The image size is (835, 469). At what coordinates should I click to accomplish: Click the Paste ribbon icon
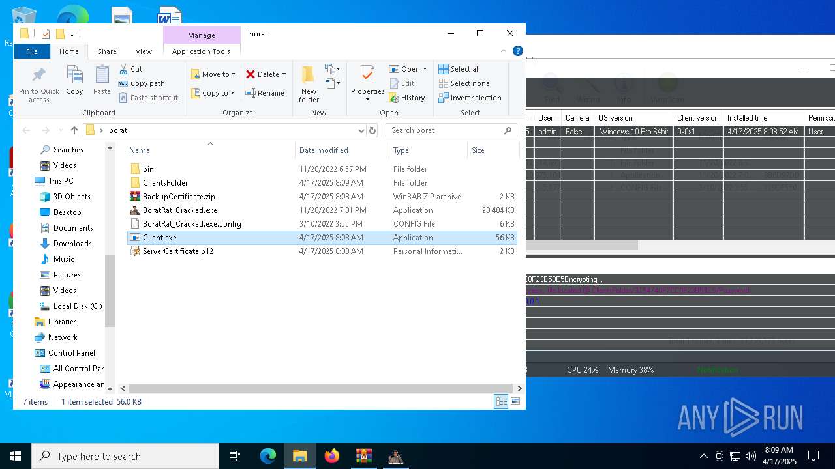[x=102, y=81]
